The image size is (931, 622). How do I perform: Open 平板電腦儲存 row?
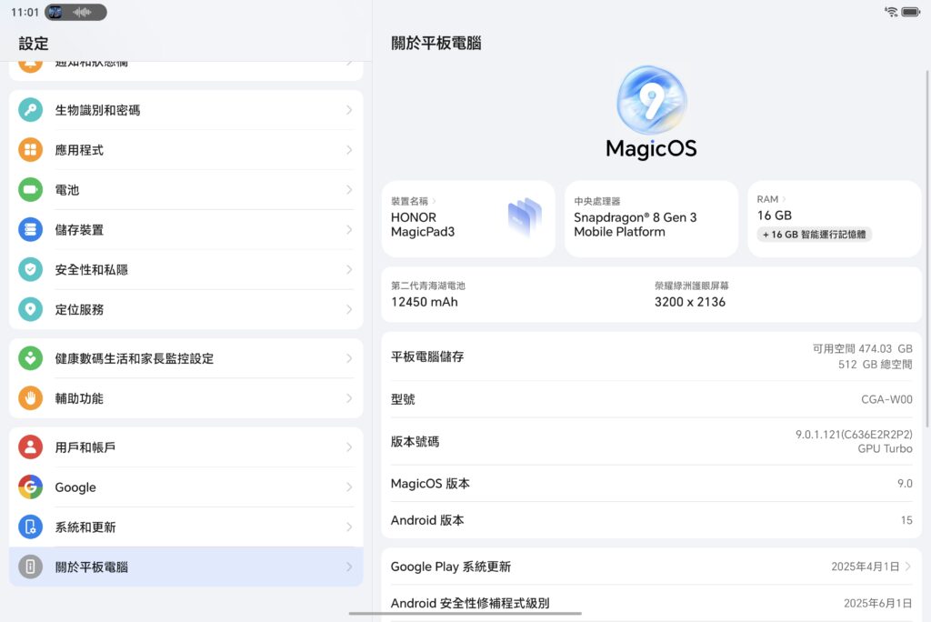click(x=651, y=356)
